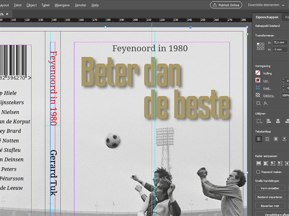The image size is (289, 216).
Task: Select the spine text 'Gerard Tuk'
Action: point(53,173)
